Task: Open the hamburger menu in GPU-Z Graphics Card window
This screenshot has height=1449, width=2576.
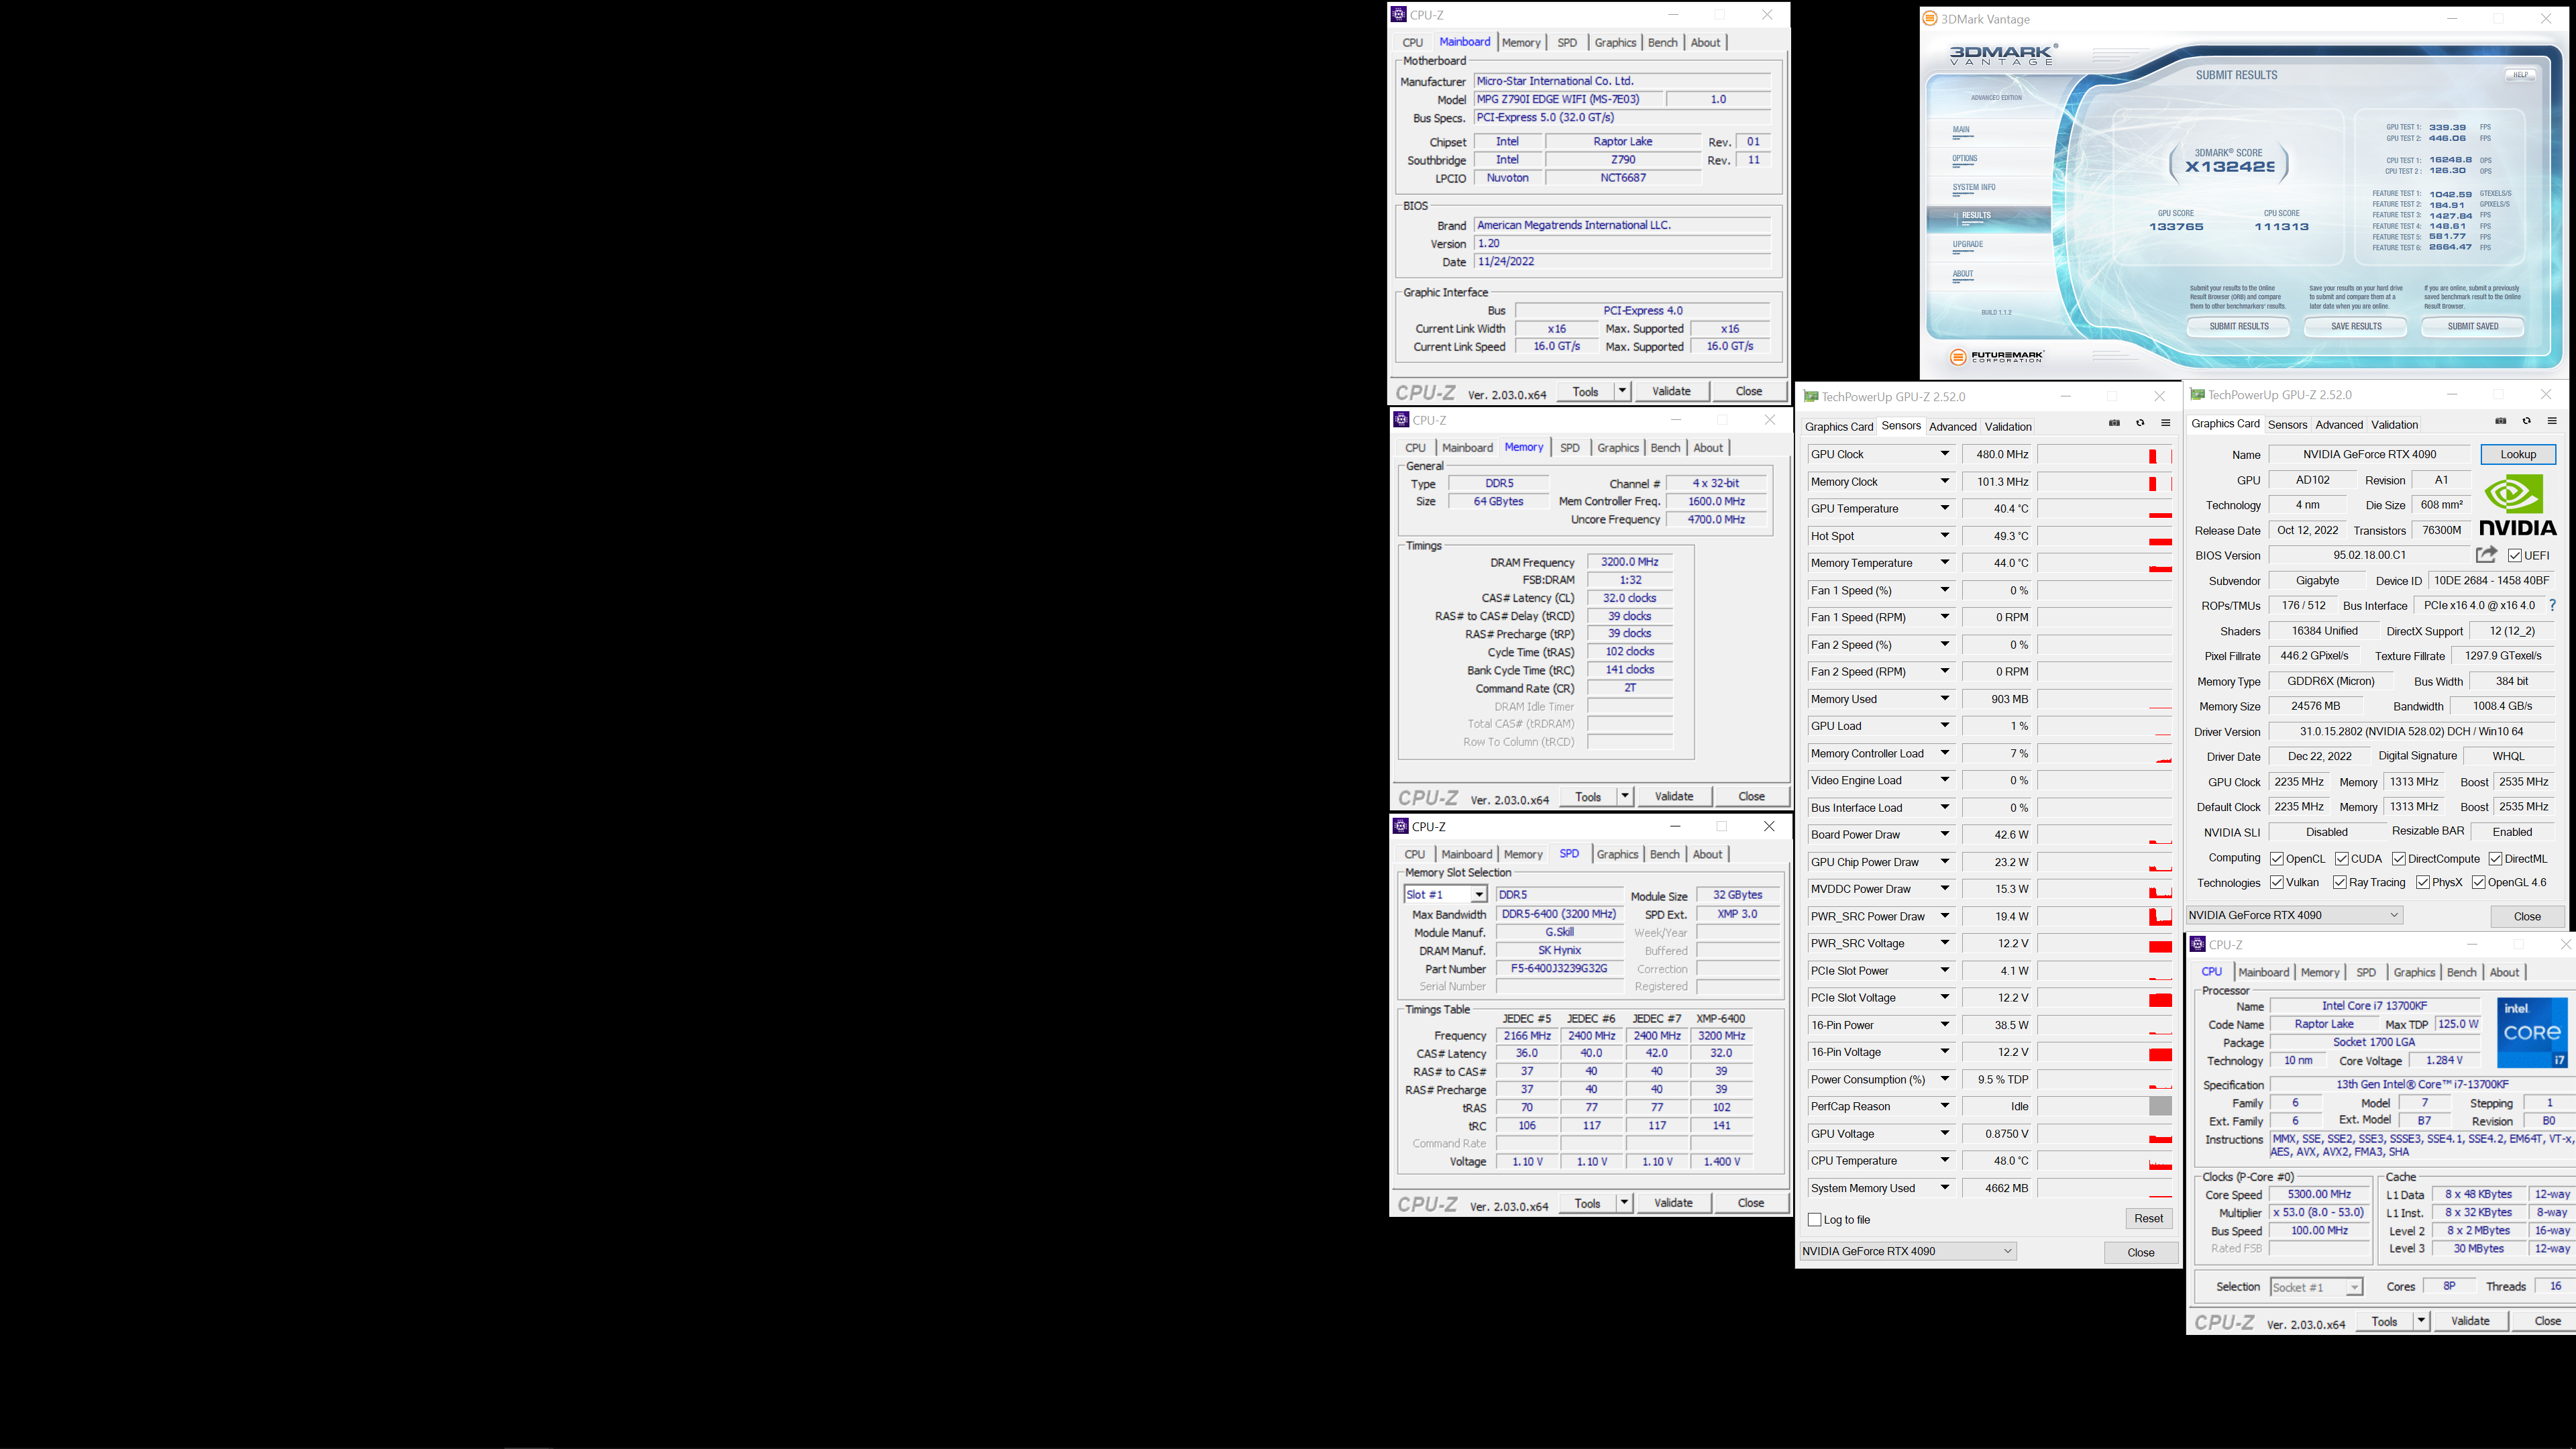Action: pyautogui.click(x=2552, y=421)
